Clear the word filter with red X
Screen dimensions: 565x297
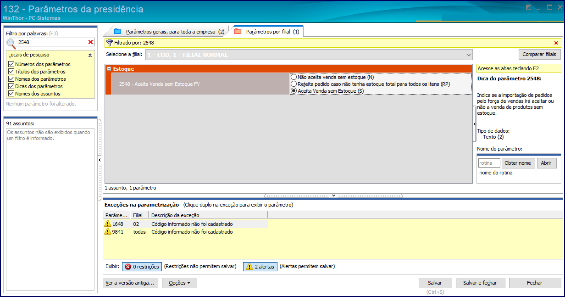point(90,42)
